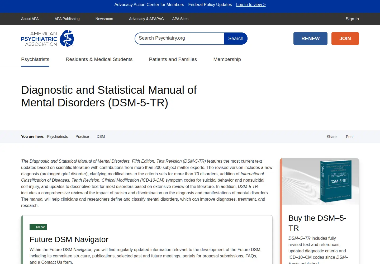Viewport: 380px width, 264px height.
Task: Click the 'Buy the DSM–5-TR' heading
Action: pos(317,223)
